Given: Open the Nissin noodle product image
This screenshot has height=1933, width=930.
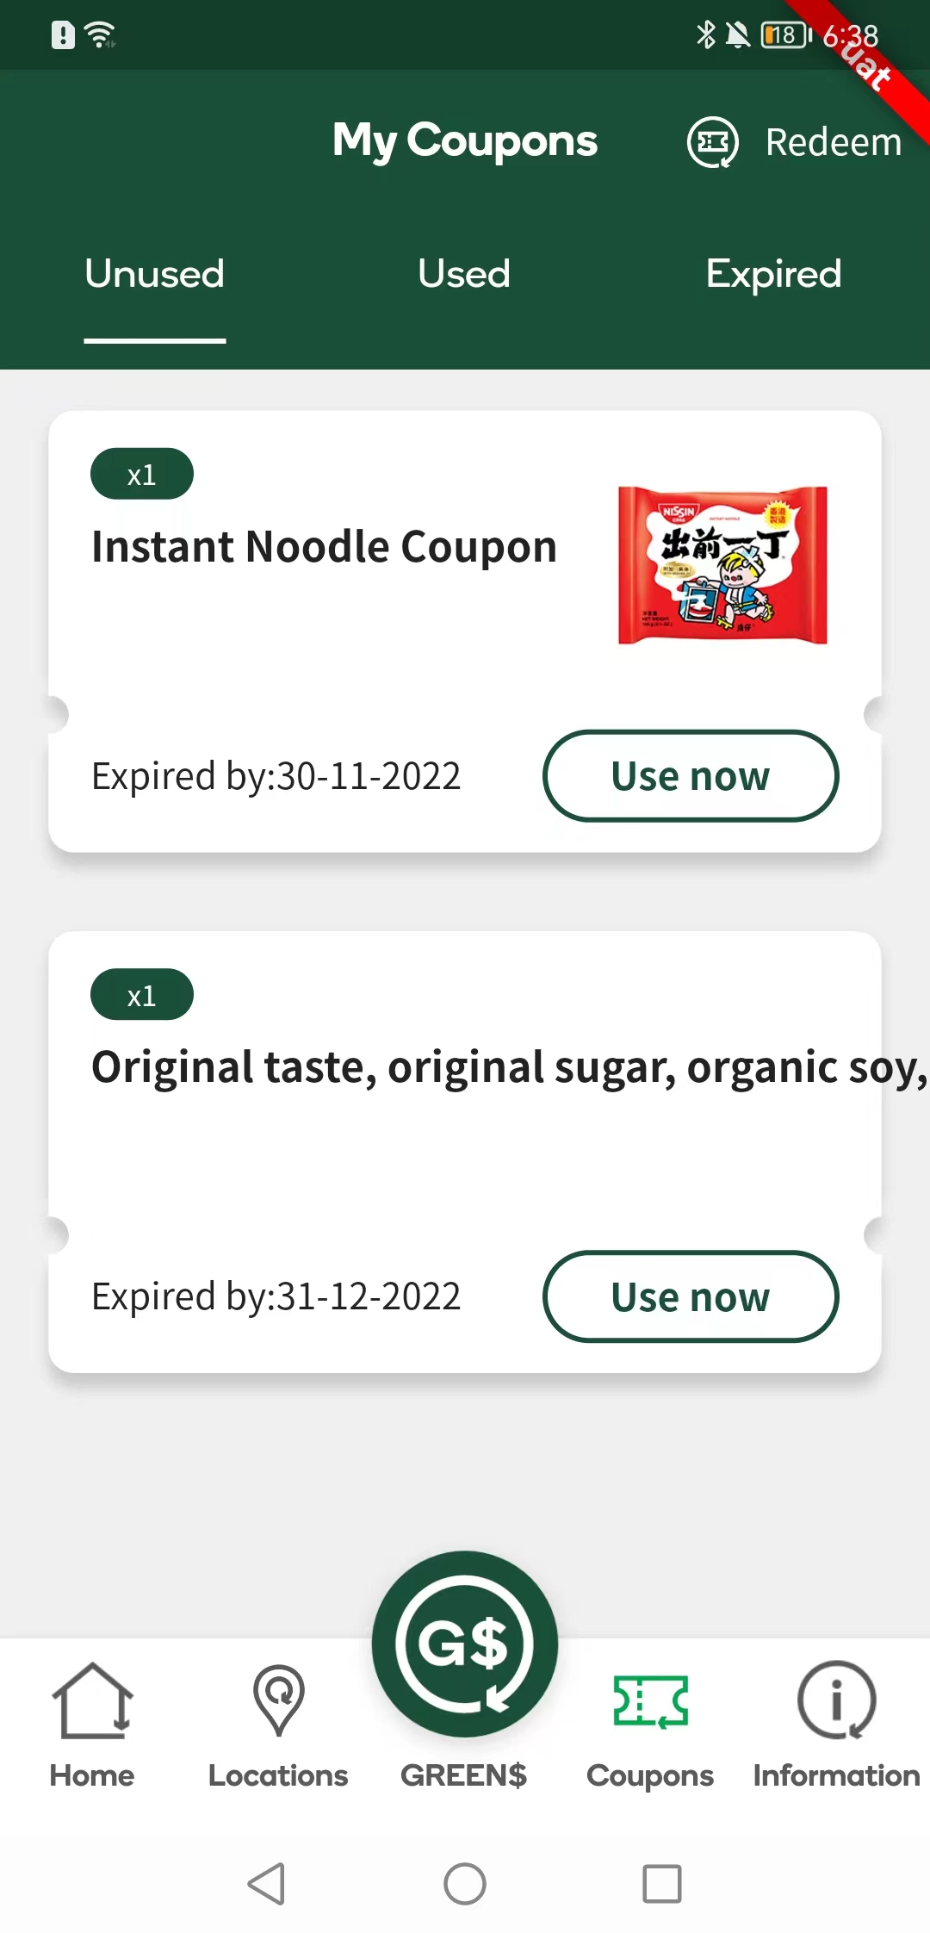Looking at the screenshot, I should click(722, 565).
